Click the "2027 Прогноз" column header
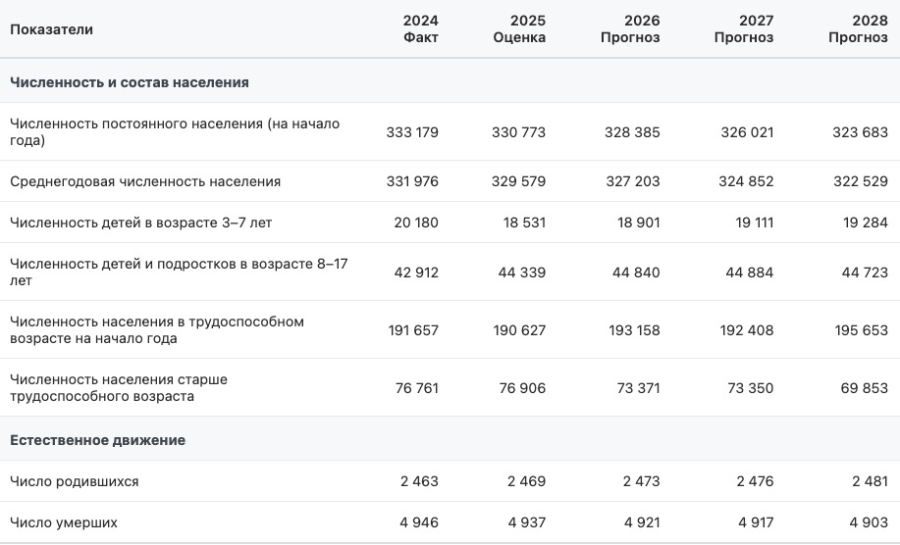Screen dimensions: 900x545 744,29
